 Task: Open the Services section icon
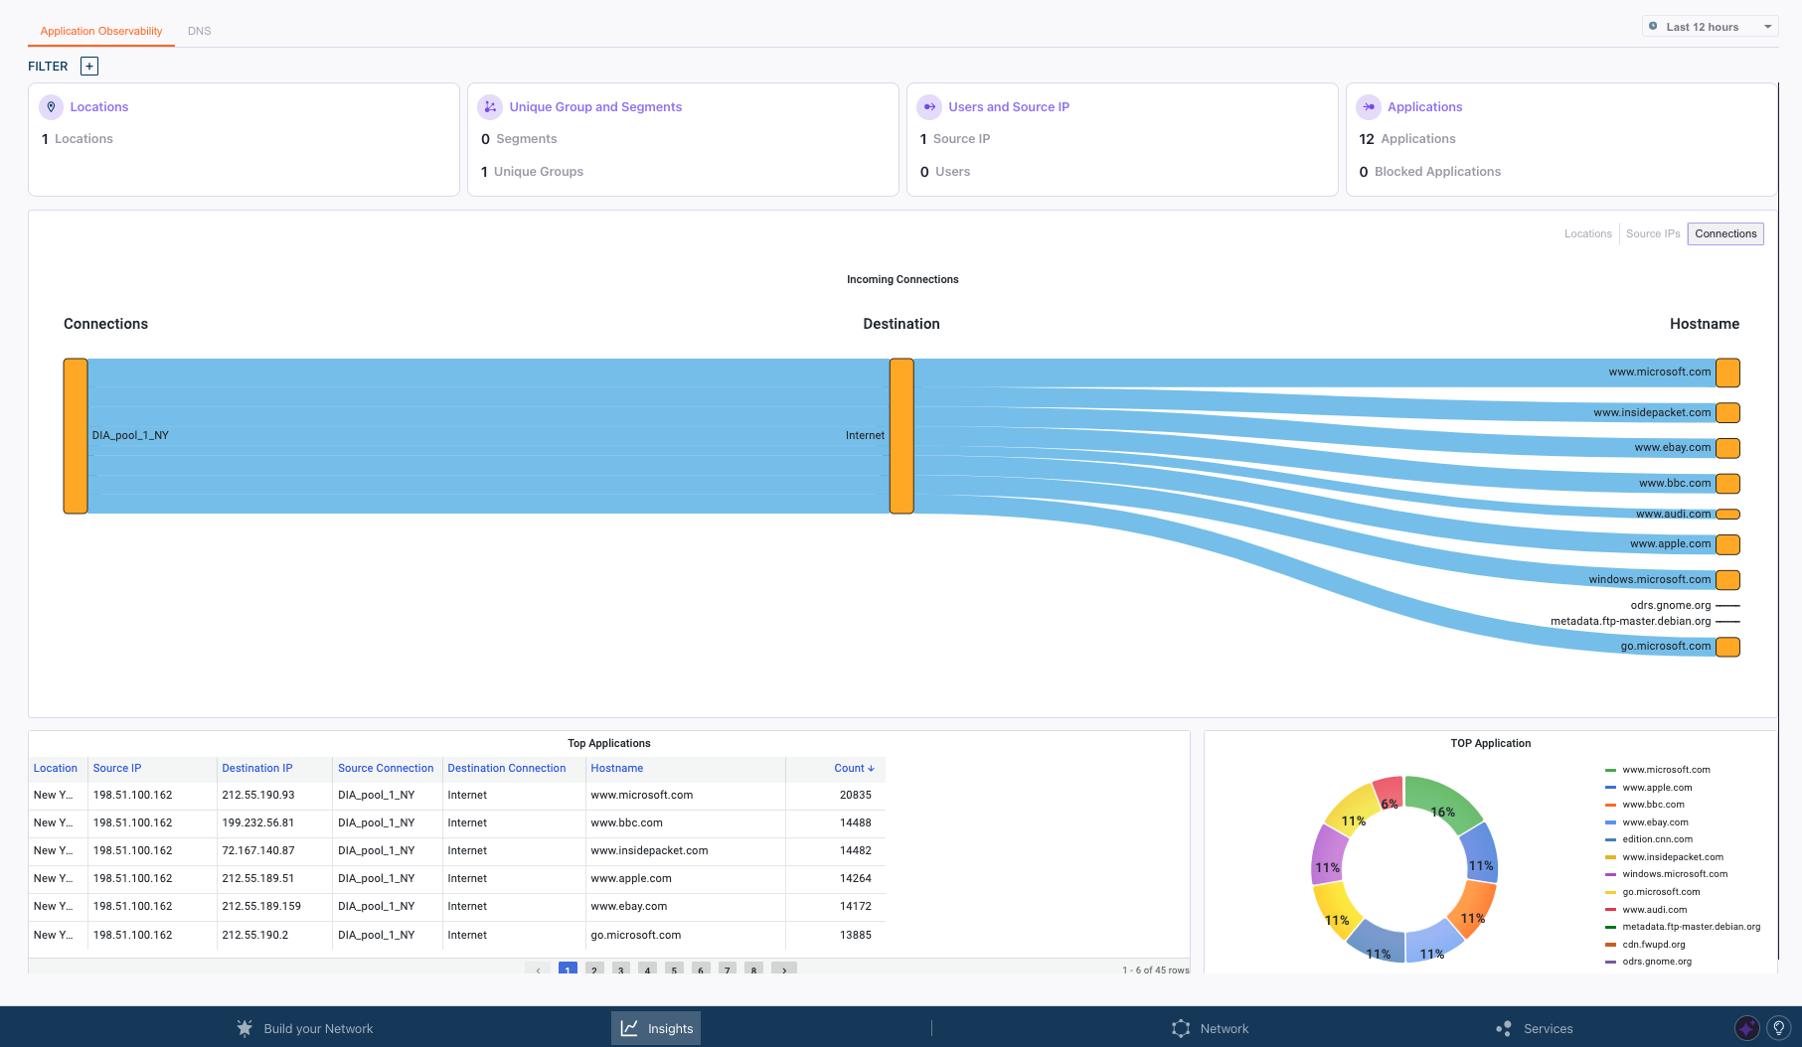coord(1504,1028)
